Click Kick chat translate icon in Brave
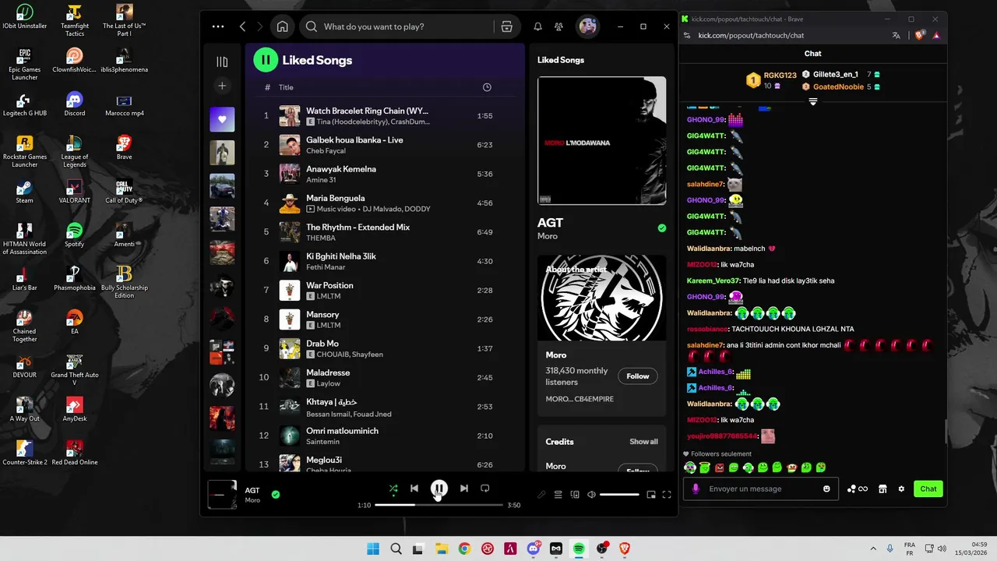This screenshot has height=561, width=997. (x=897, y=35)
